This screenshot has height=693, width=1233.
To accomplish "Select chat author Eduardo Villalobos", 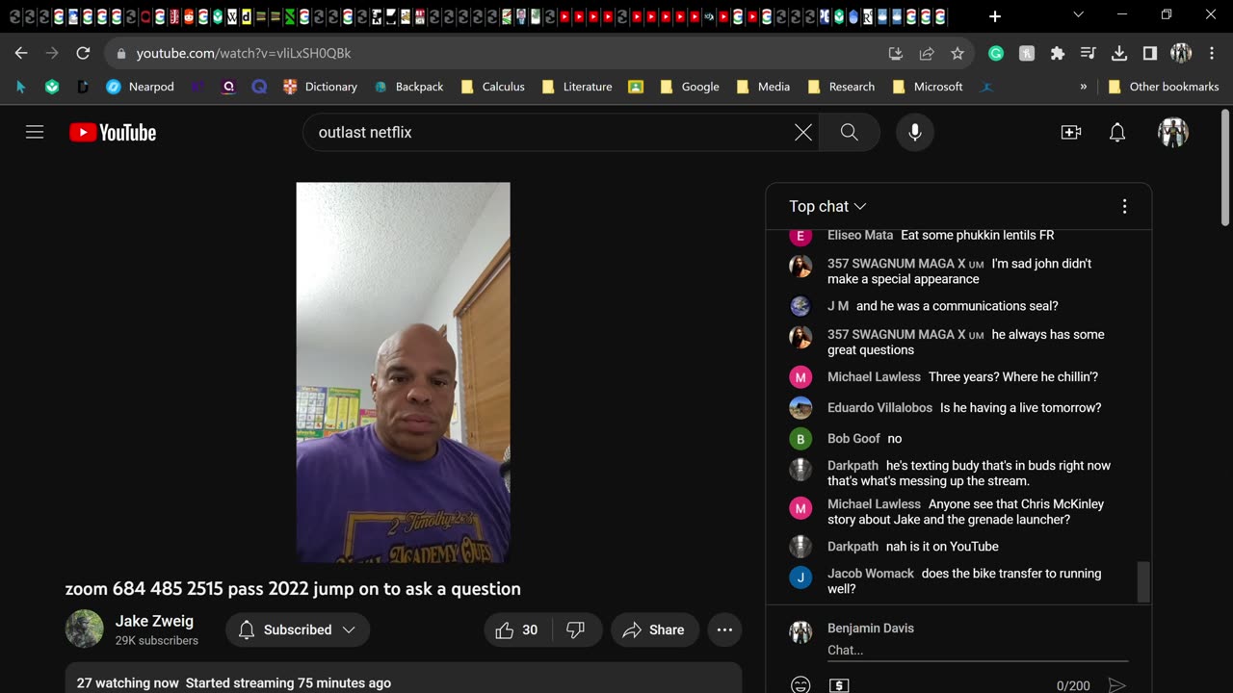I will point(879,407).
